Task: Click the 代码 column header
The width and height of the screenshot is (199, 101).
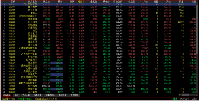Action: (x=13, y=2)
